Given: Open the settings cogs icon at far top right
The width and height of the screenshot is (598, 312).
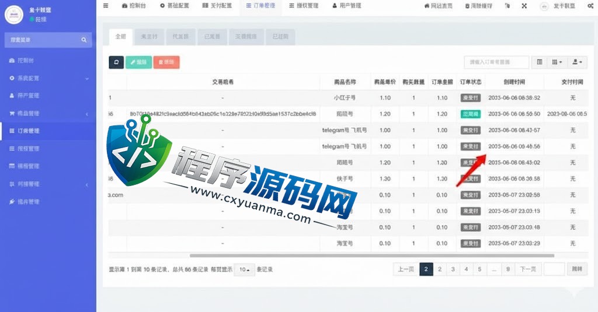Looking at the screenshot, I should click(x=590, y=6).
